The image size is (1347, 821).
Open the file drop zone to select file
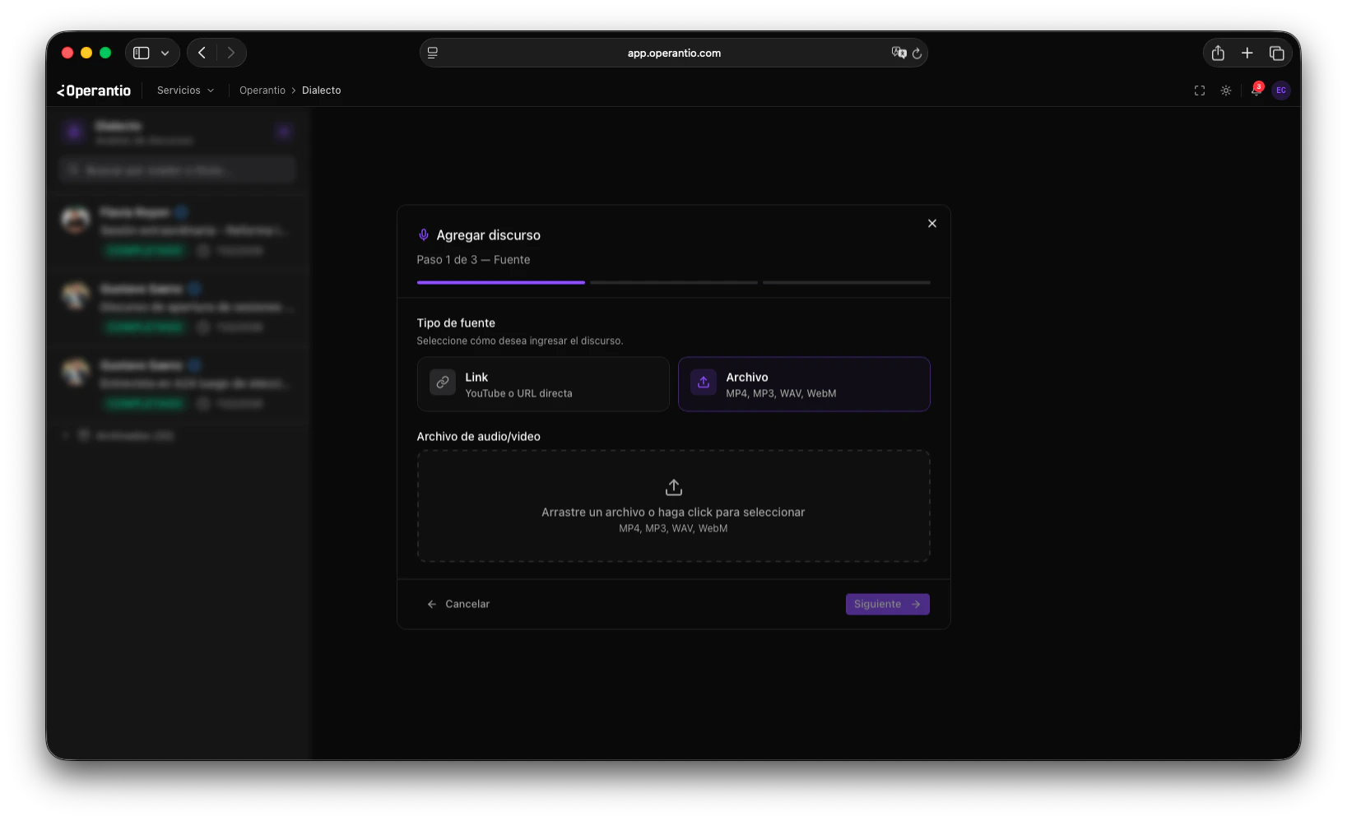point(673,506)
